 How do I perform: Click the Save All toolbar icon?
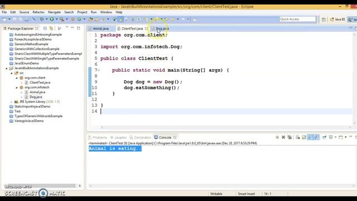[x=21, y=20]
